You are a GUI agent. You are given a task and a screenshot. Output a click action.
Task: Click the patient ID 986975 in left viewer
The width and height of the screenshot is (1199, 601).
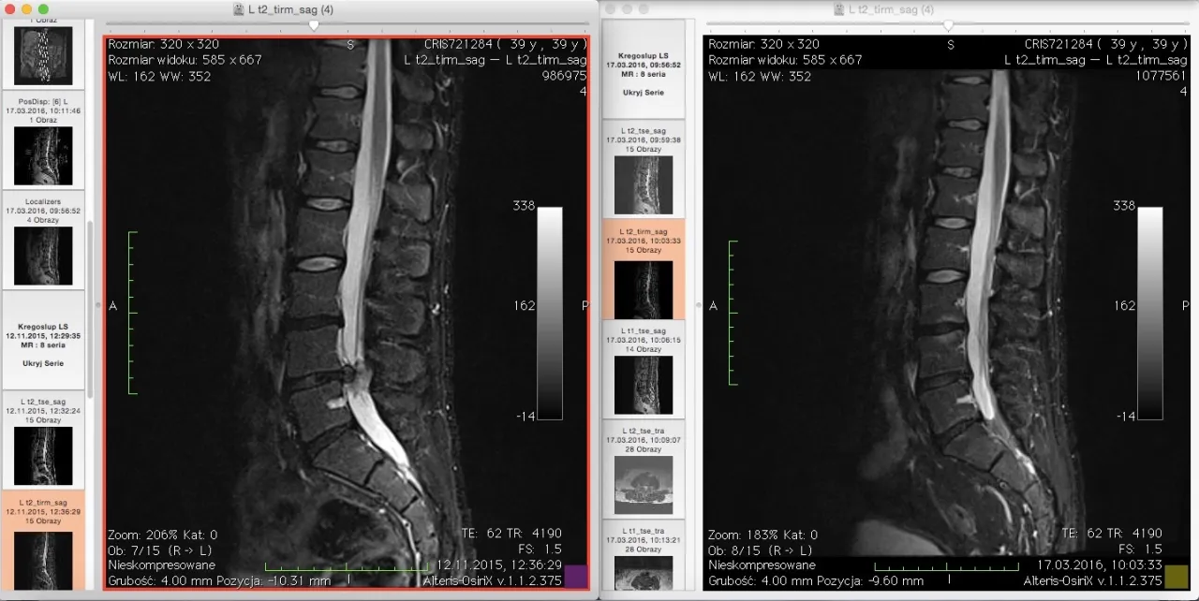[x=564, y=76]
